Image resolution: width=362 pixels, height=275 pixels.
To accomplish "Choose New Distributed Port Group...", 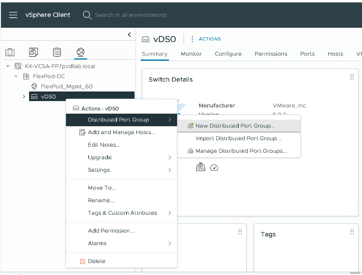I will (239, 126).
